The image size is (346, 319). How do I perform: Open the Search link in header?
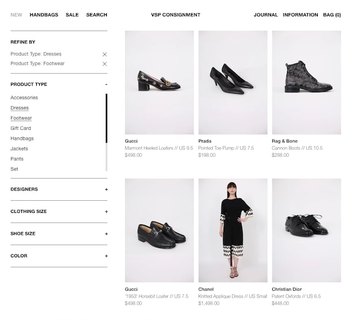[96, 15]
